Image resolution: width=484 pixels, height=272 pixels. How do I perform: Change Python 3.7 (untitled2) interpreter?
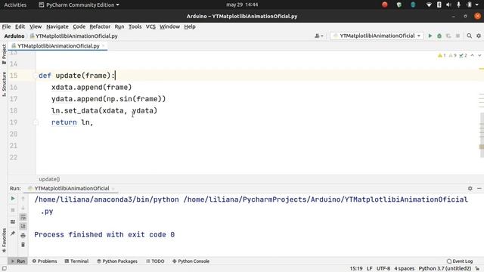(445, 269)
